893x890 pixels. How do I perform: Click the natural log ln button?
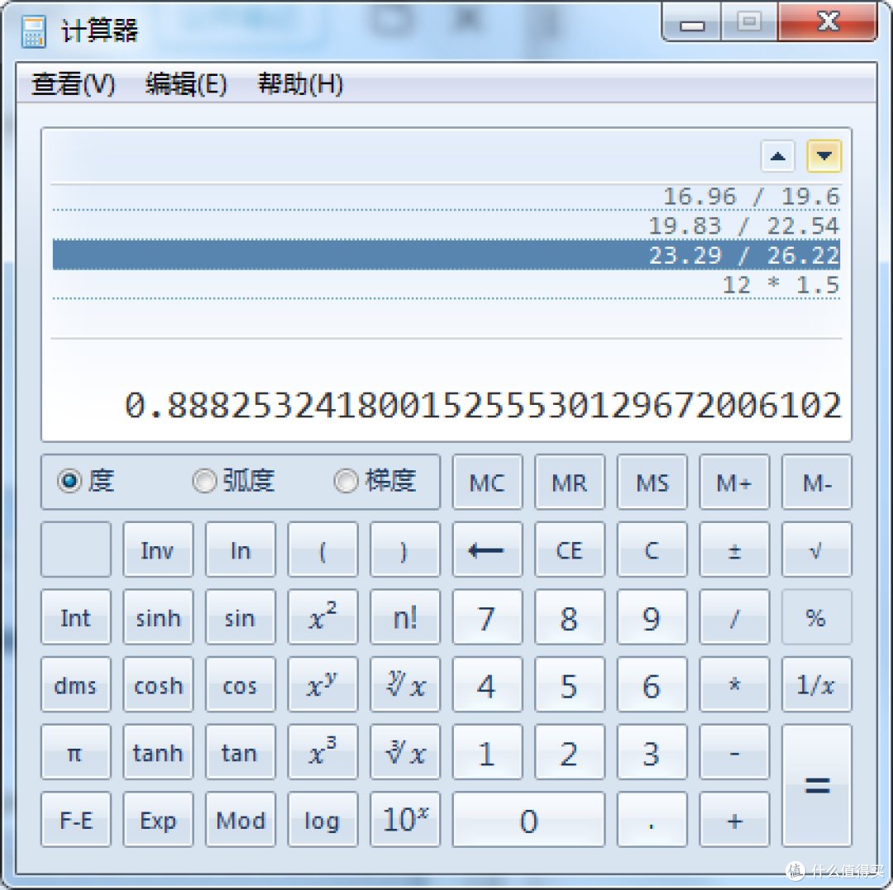coord(241,550)
